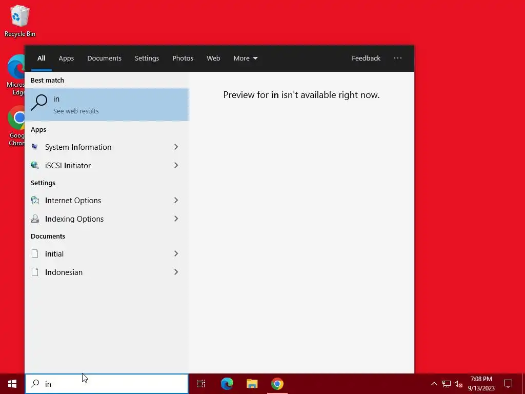
Task: Click the Show desktop sliver
Action: [523, 384]
